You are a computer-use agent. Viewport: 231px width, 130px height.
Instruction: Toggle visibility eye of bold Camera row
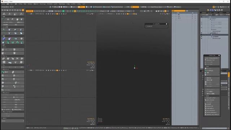201,37
